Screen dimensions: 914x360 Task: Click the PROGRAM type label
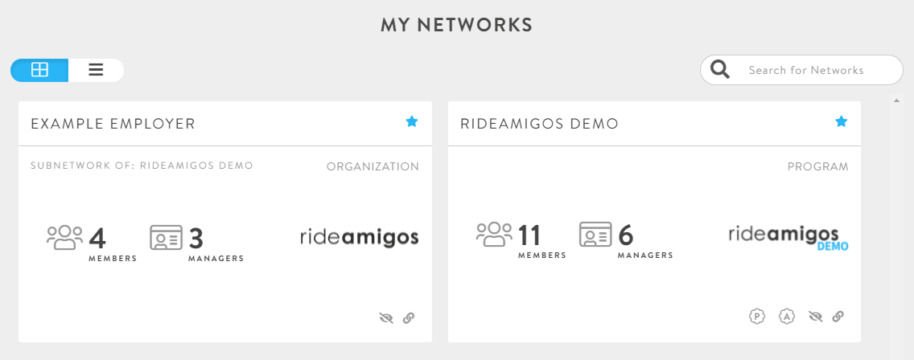tap(817, 166)
